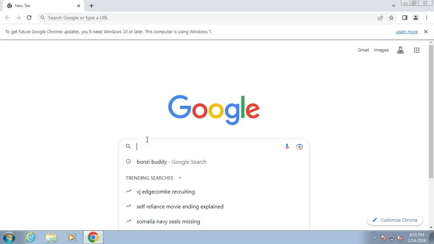Open the Chrome three-dot menu
Viewport: 434px width, 244px height.
point(427,18)
